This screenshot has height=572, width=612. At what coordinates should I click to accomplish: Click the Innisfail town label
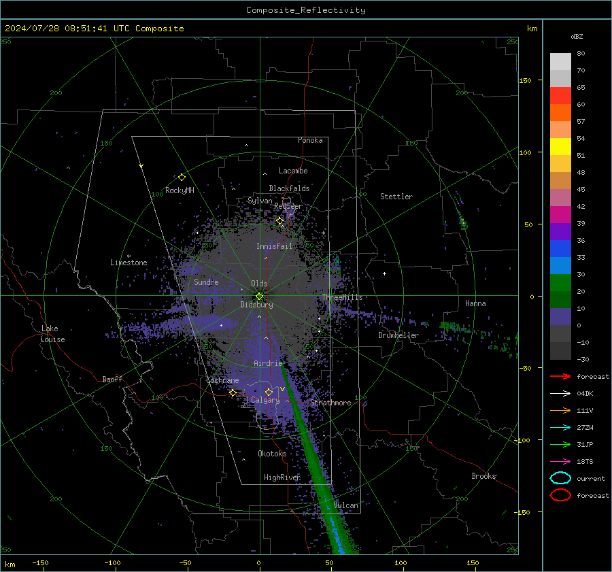click(x=274, y=246)
